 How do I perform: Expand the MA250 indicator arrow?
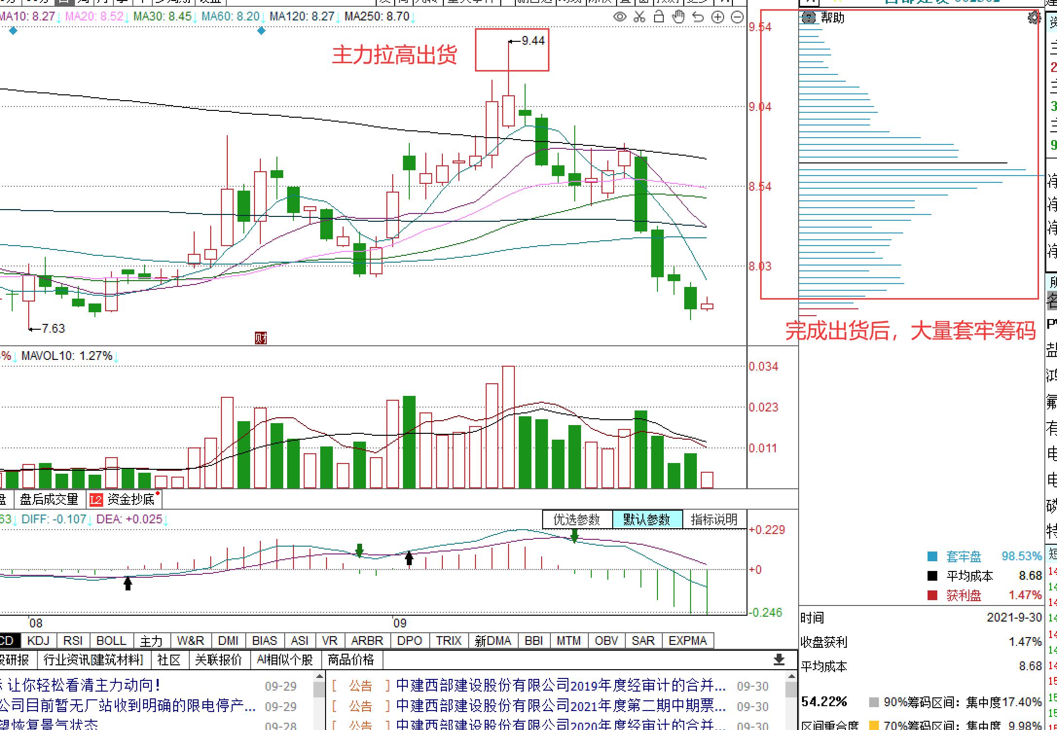point(413,18)
